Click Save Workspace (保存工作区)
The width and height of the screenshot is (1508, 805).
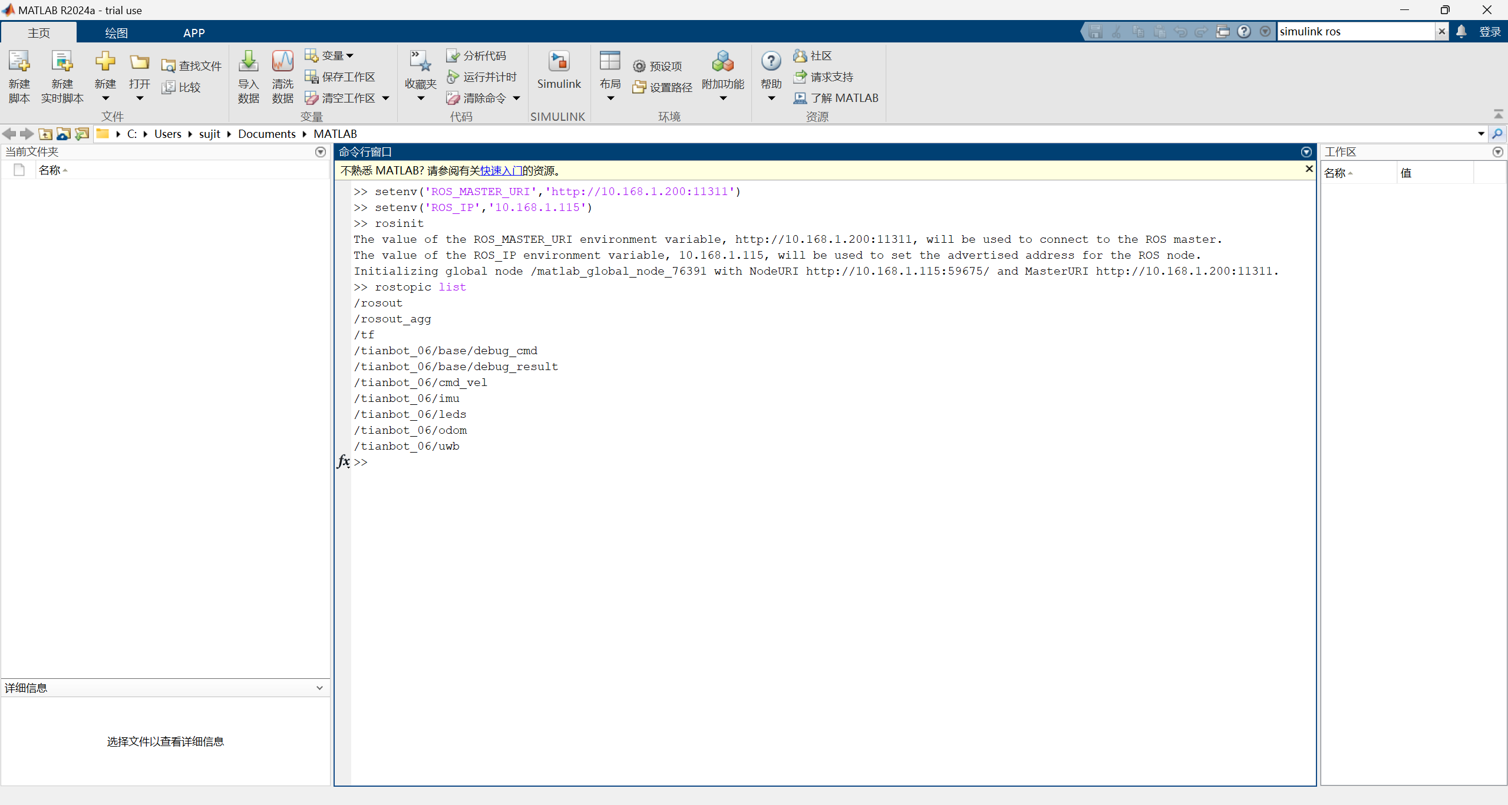340,77
